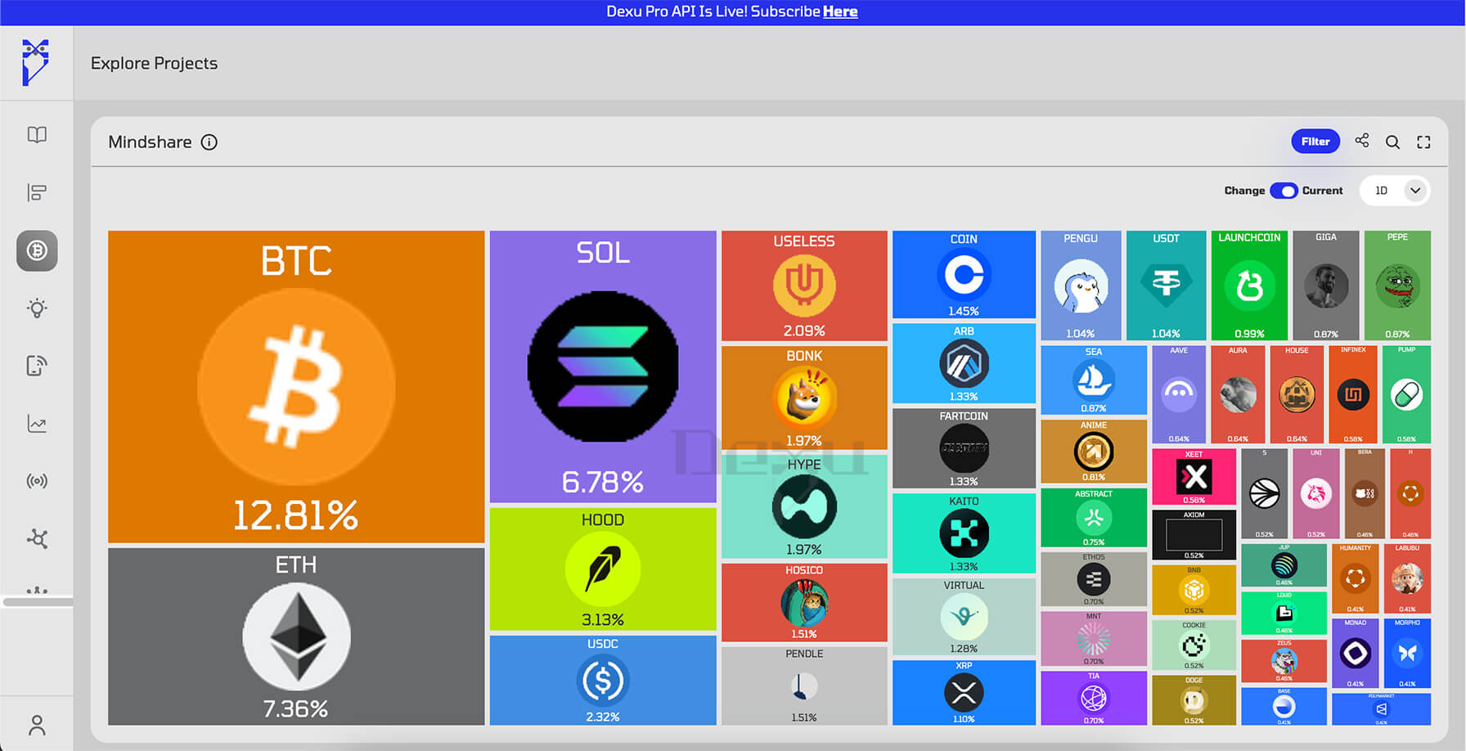Open the ETHOS tile
The height and width of the screenshot is (751, 1466).
click(x=1094, y=579)
